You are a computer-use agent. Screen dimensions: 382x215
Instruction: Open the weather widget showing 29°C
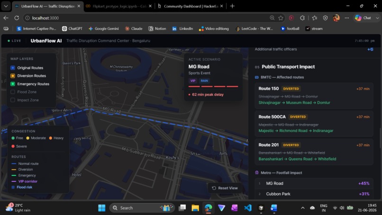coord(18,208)
